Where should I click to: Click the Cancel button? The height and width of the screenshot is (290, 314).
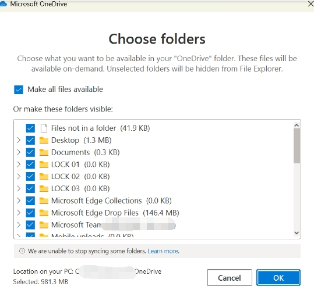[230, 278]
